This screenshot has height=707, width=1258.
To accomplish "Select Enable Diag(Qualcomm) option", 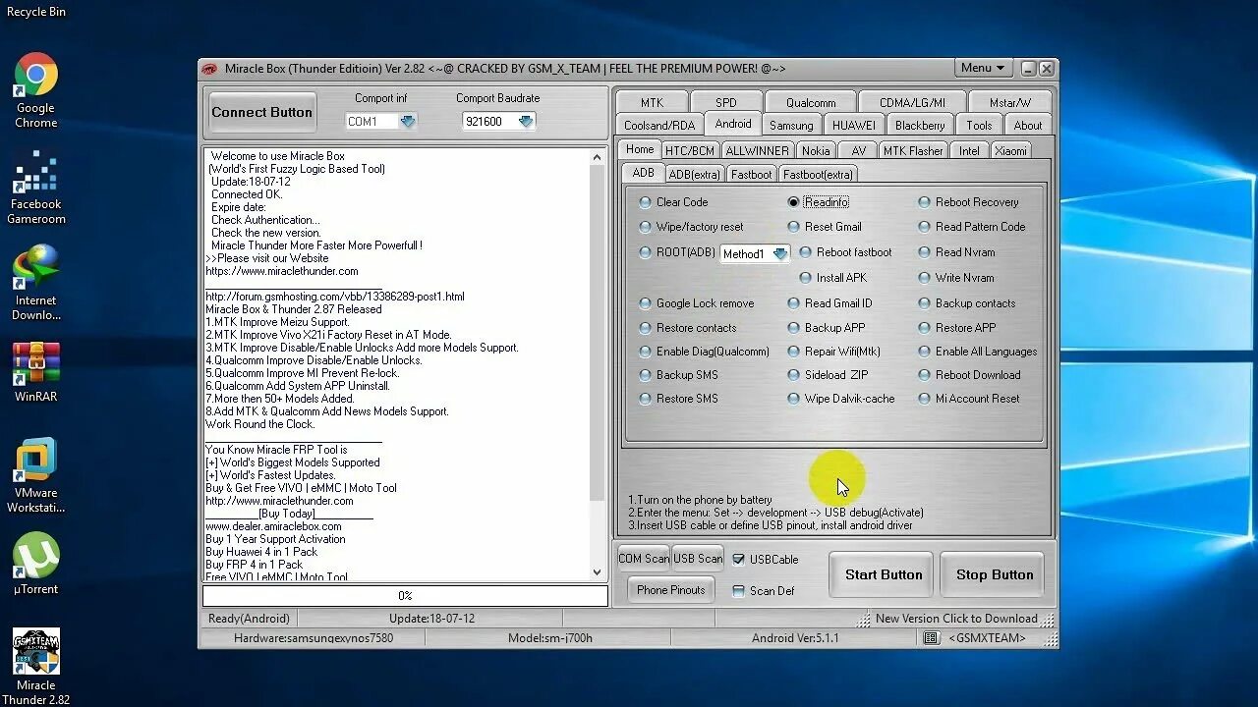I will (705, 352).
